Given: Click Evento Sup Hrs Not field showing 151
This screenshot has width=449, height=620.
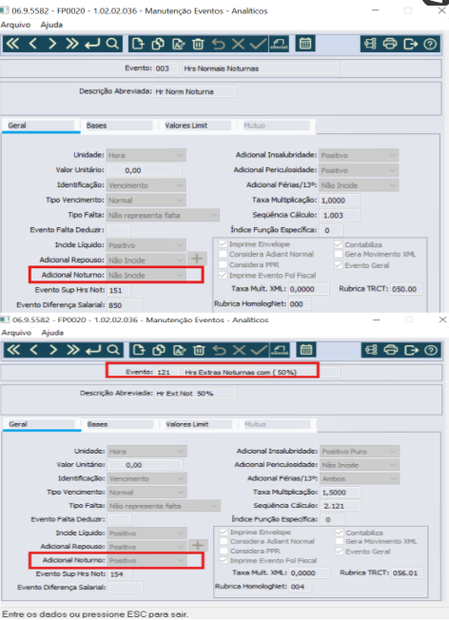Looking at the screenshot, I should tap(118, 290).
